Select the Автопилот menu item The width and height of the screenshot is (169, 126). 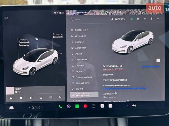point(81,48)
